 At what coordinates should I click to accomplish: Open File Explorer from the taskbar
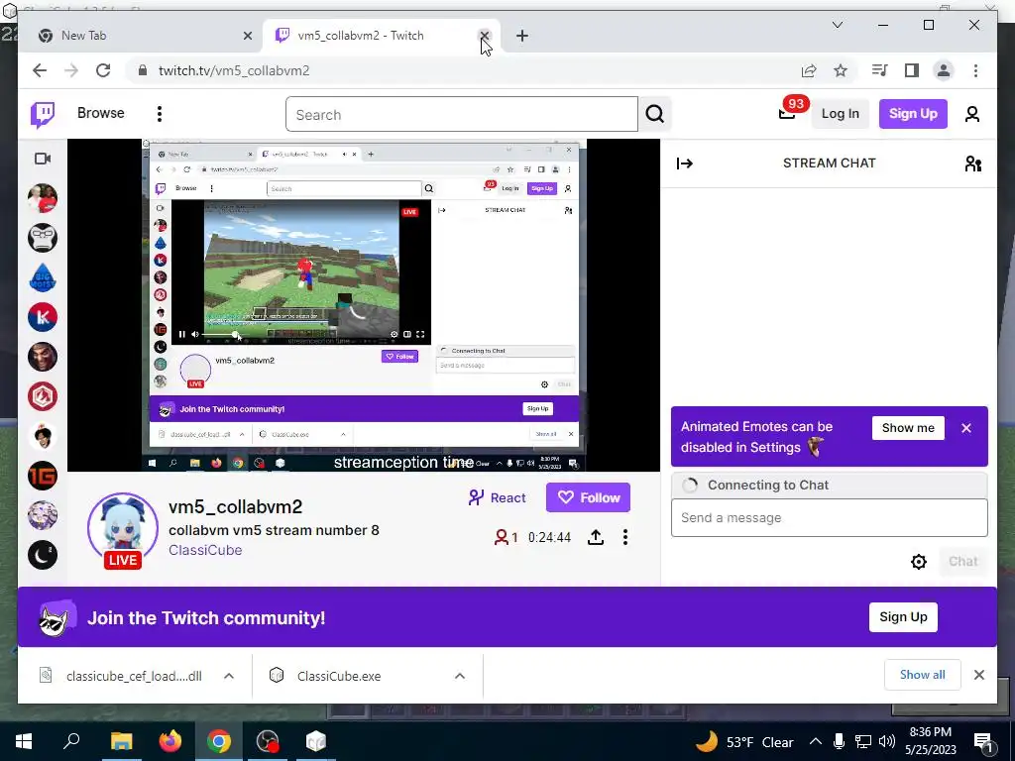click(121, 741)
